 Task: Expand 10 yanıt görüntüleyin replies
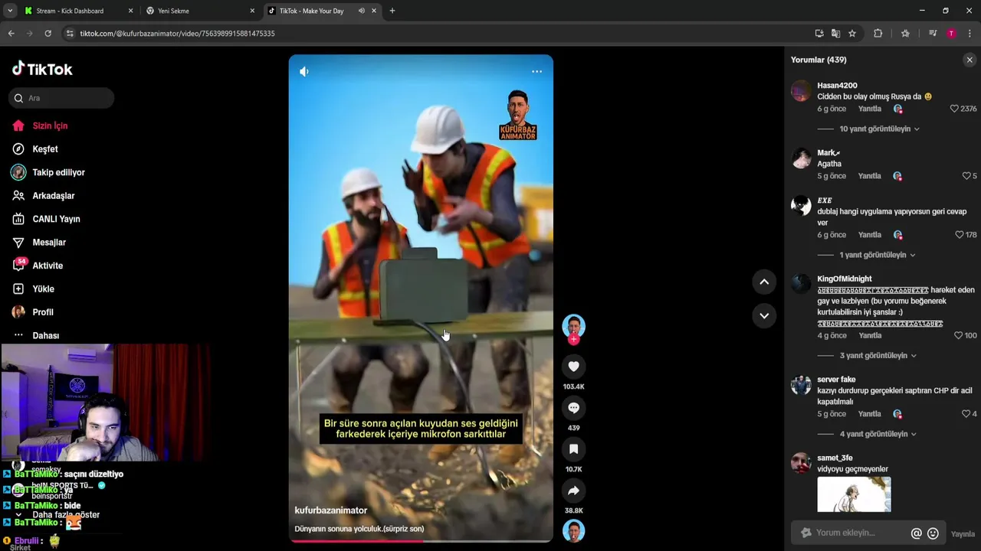point(879,129)
